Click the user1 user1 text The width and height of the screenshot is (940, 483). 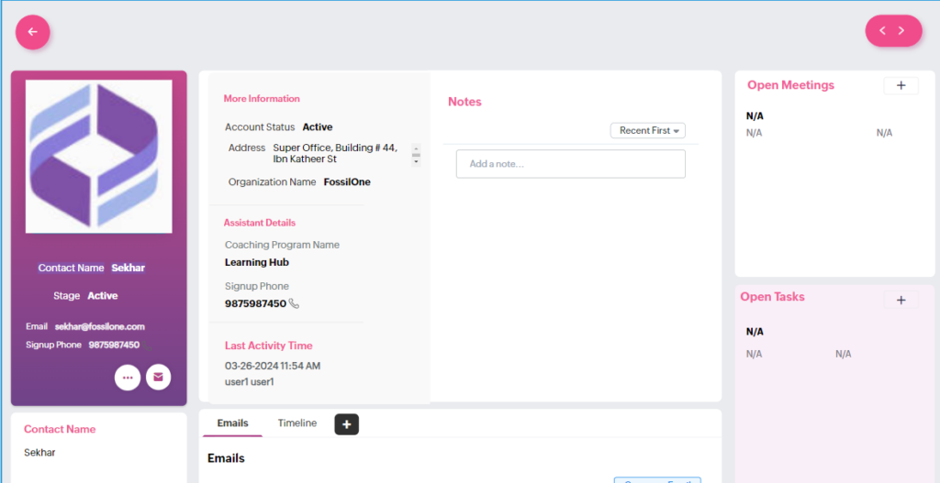250,381
